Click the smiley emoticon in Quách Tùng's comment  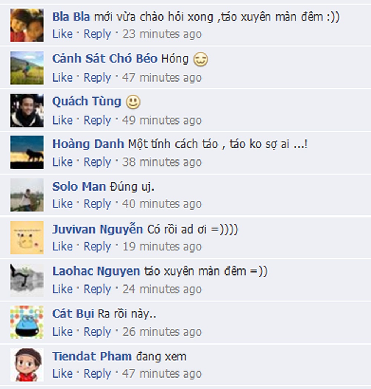pyautogui.click(x=133, y=102)
